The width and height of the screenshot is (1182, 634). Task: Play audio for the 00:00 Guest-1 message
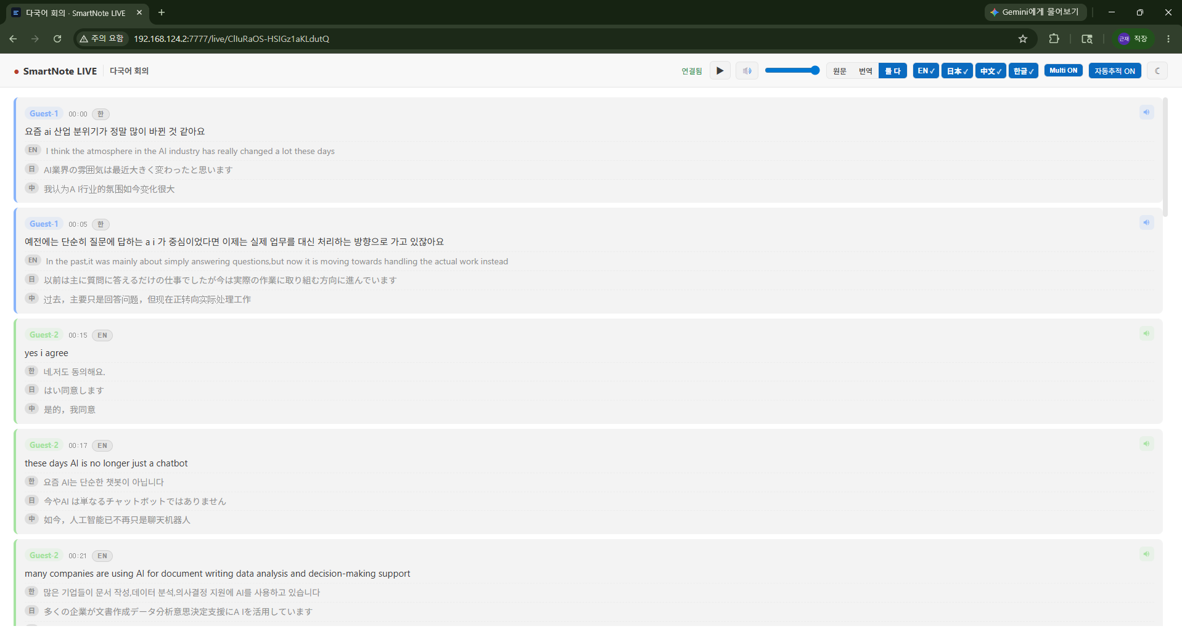coord(1146,112)
